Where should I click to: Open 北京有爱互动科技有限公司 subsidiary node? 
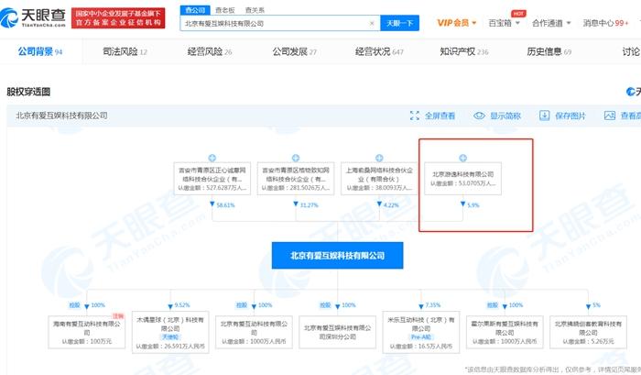(254, 332)
